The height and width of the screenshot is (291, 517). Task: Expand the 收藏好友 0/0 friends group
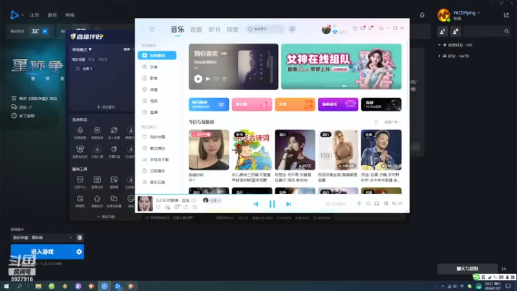(x=456, y=45)
